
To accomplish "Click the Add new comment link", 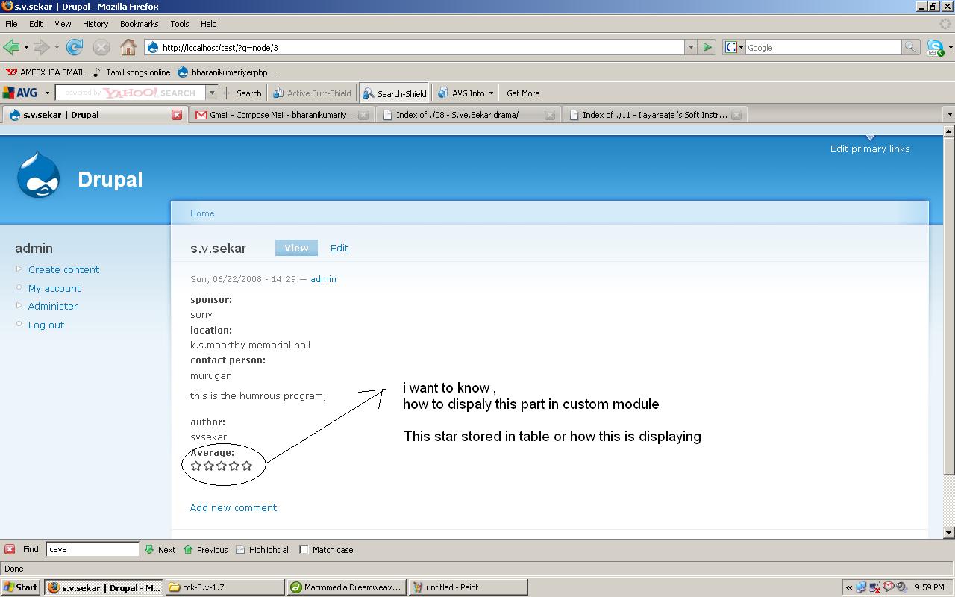I will [x=233, y=507].
